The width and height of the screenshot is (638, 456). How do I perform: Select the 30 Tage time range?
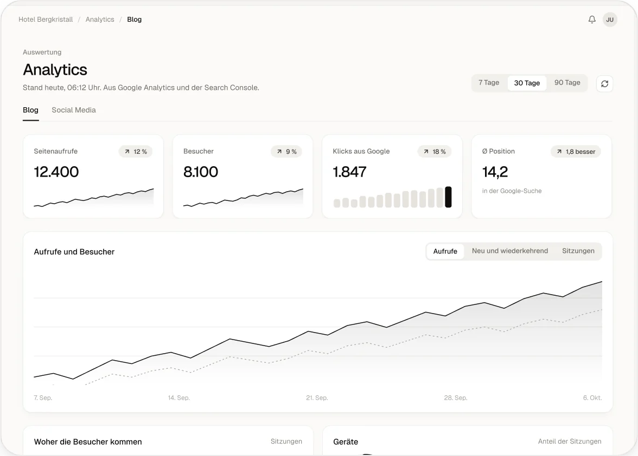point(527,83)
